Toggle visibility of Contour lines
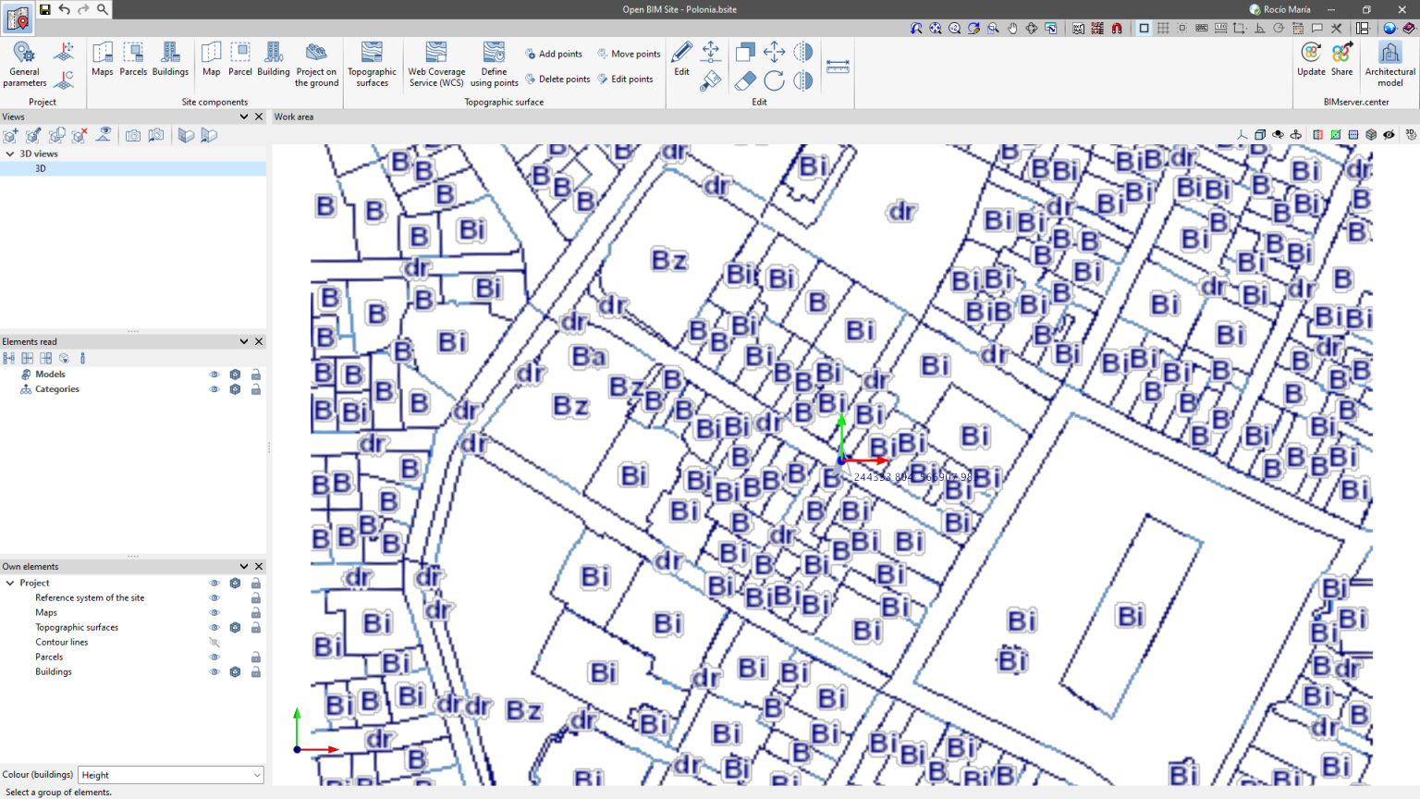This screenshot has width=1420, height=799. pyautogui.click(x=214, y=642)
